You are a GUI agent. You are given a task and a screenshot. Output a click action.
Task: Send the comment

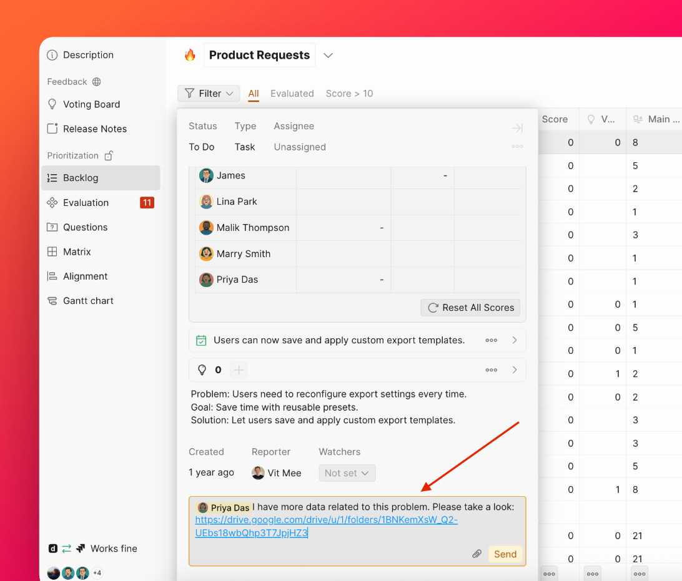(505, 554)
